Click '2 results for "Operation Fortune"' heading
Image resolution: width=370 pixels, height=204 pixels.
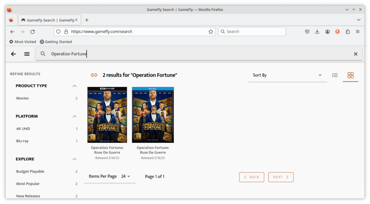coord(140,75)
